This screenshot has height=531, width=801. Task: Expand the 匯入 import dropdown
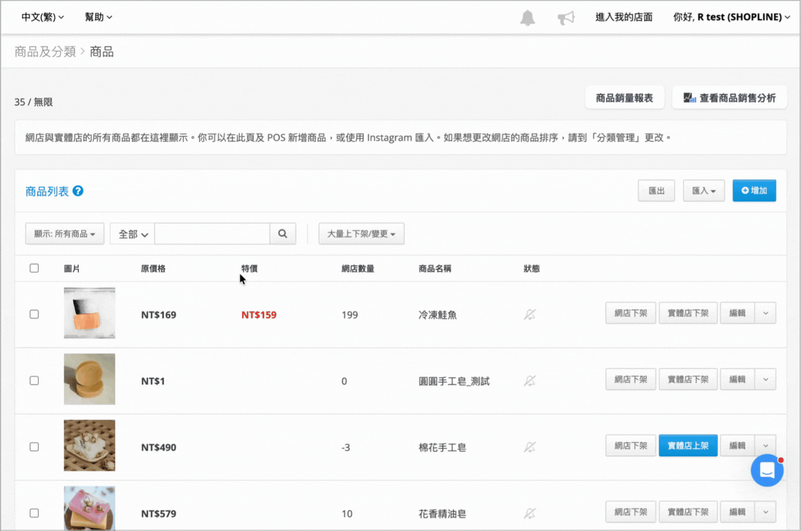(x=704, y=191)
